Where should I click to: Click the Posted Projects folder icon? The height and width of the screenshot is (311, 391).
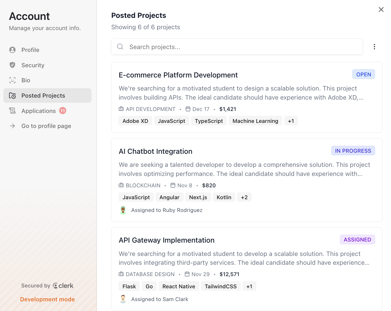(13, 96)
